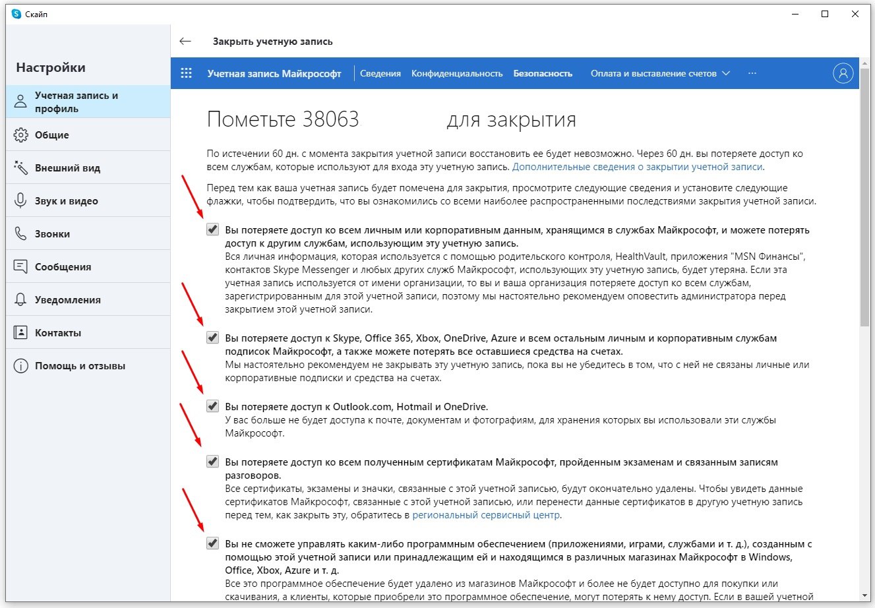875x608 pixels.
Task: Click the gear icon beside Общие
Action: click(21, 135)
